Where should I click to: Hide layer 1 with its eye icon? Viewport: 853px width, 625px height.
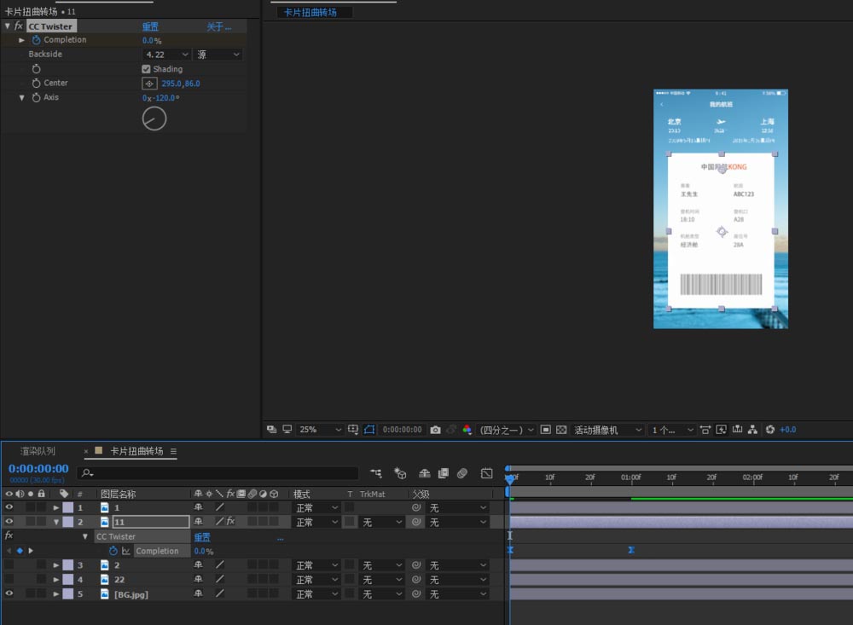click(9, 507)
